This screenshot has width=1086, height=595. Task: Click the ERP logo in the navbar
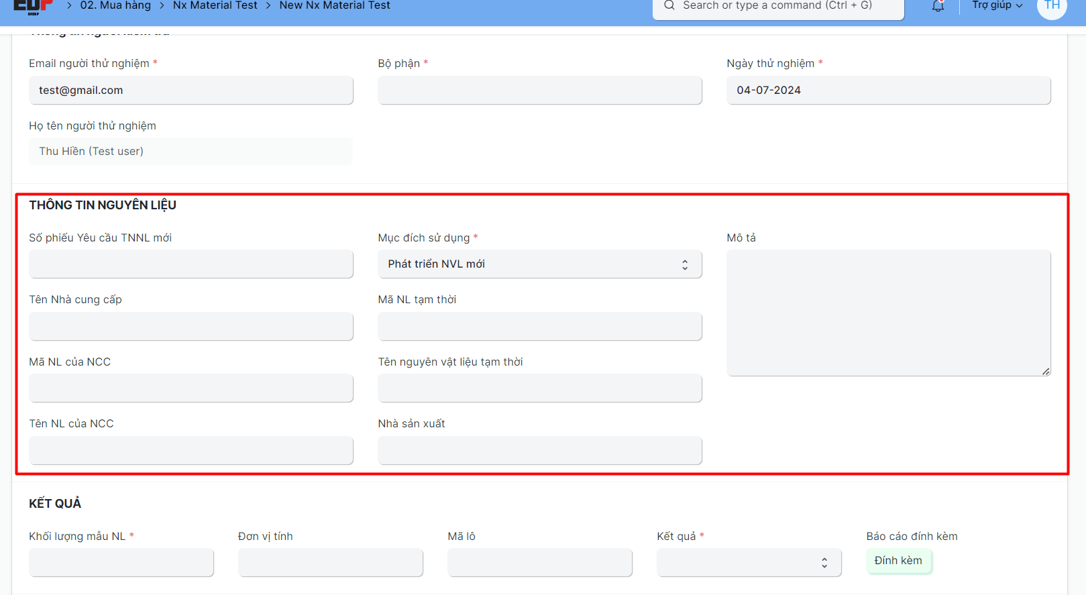pos(33,6)
